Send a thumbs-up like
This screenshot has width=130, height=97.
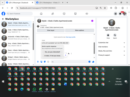click(x=93, y=62)
